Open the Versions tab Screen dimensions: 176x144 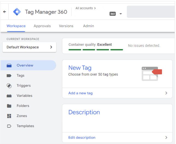point(66,26)
